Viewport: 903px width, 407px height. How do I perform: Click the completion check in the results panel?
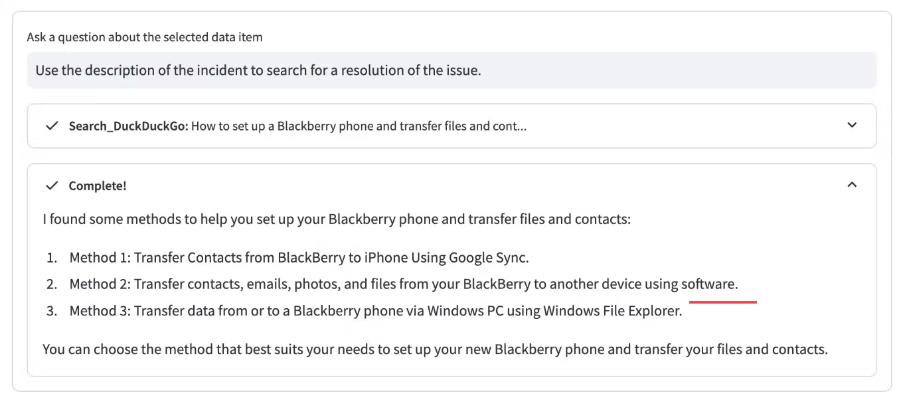(52, 186)
